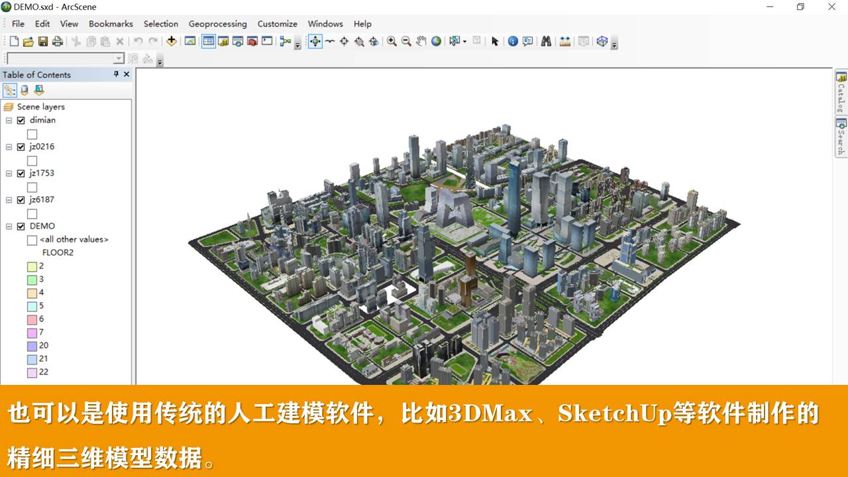Switch TOC to List By Drawing Order
Viewport: 848px width, 477px height.
(x=10, y=90)
